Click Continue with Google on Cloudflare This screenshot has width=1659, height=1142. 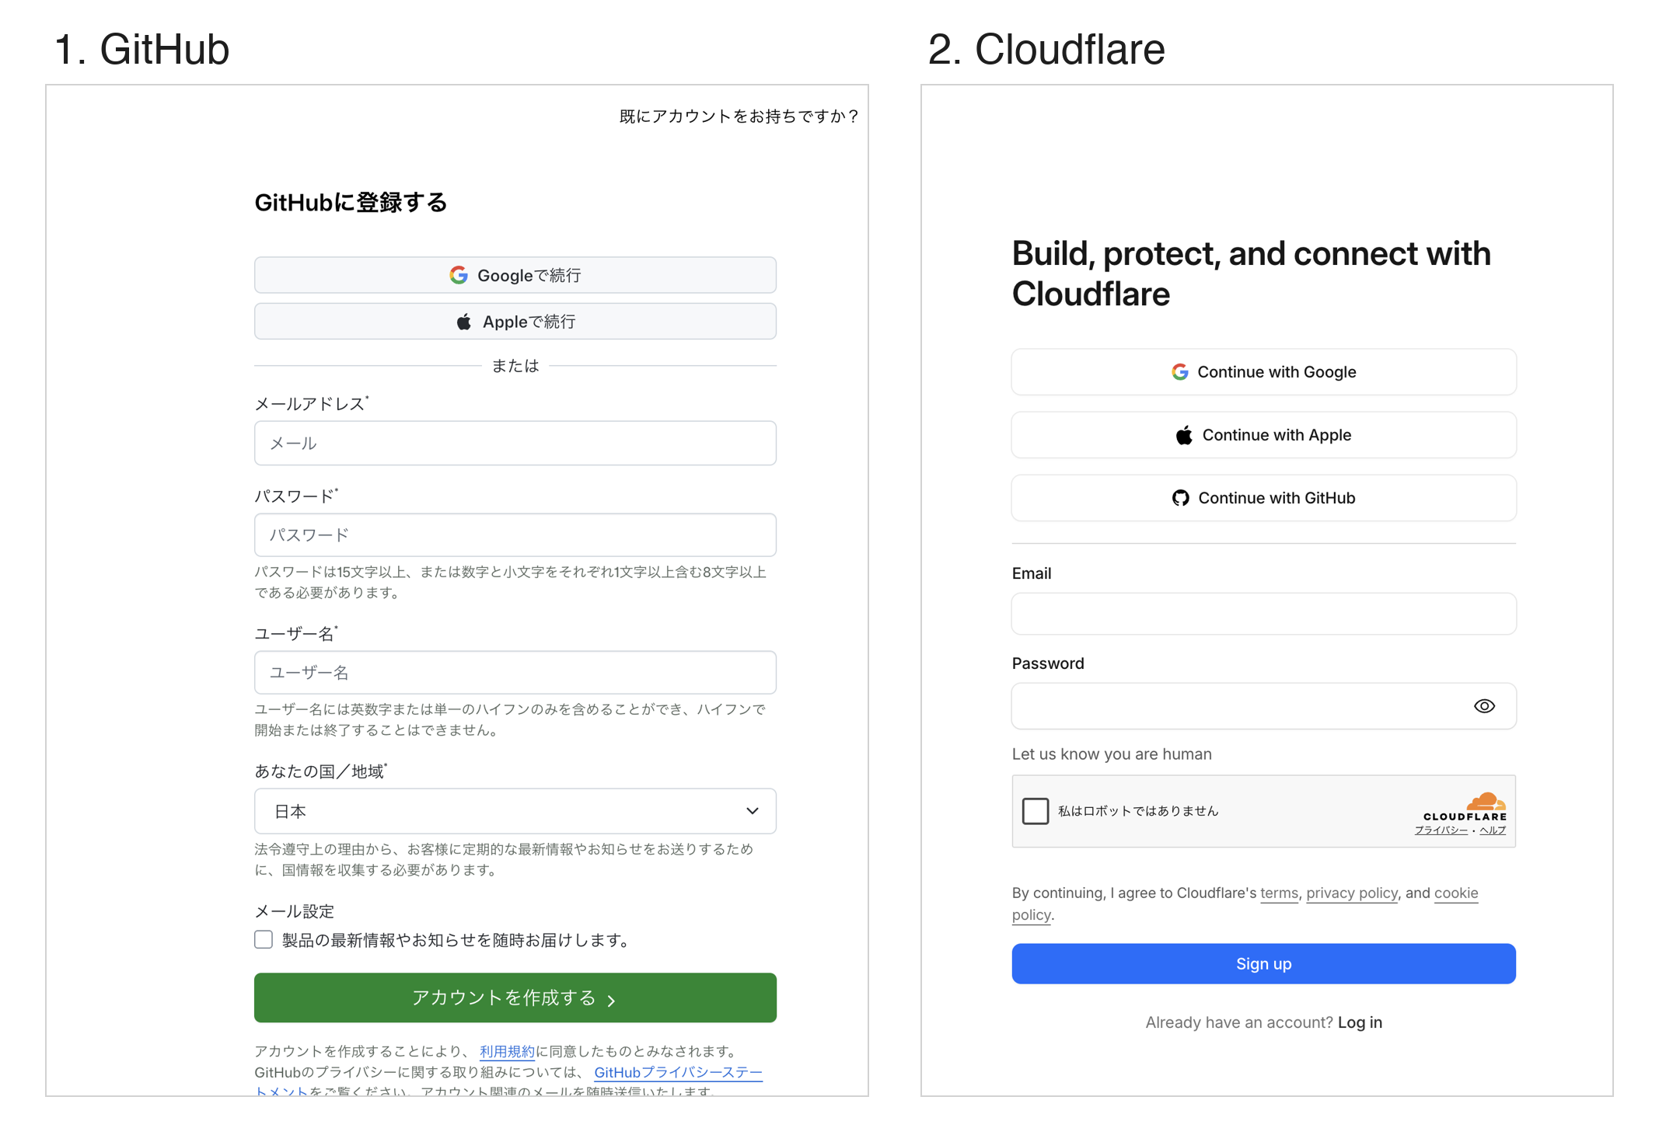click(1264, 372)
